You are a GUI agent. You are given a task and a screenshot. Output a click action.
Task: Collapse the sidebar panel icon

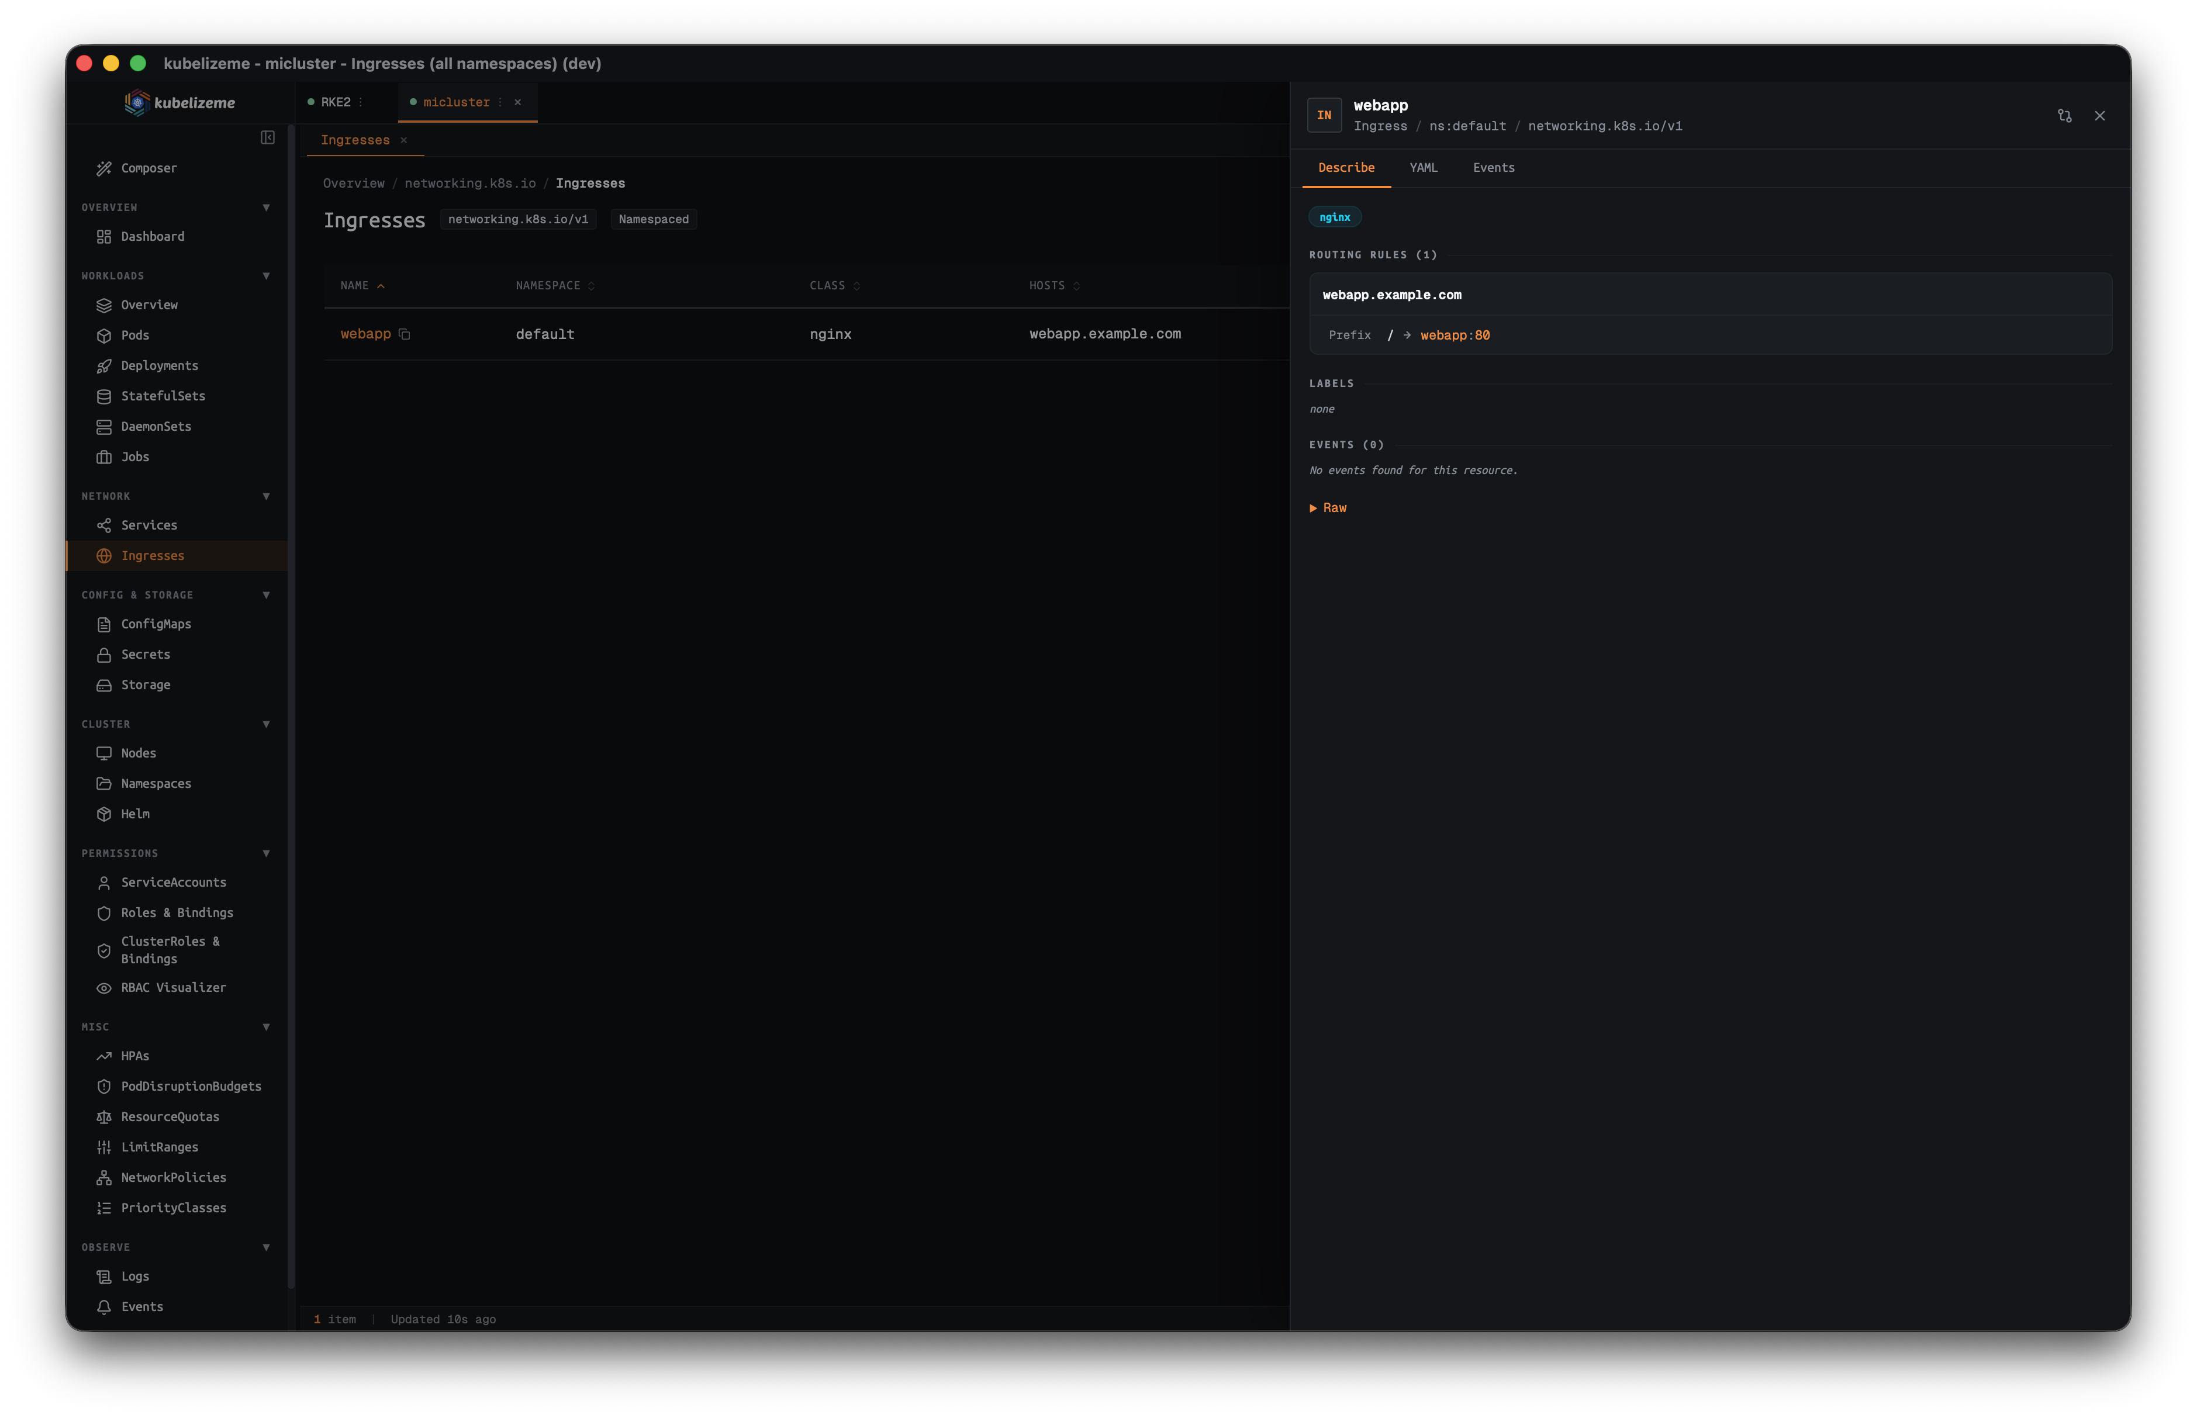pyautogui.click(x=268, y=138)
